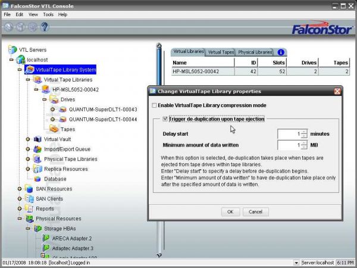Open status bar log dropdown arrow

click(x=296, y=263)
